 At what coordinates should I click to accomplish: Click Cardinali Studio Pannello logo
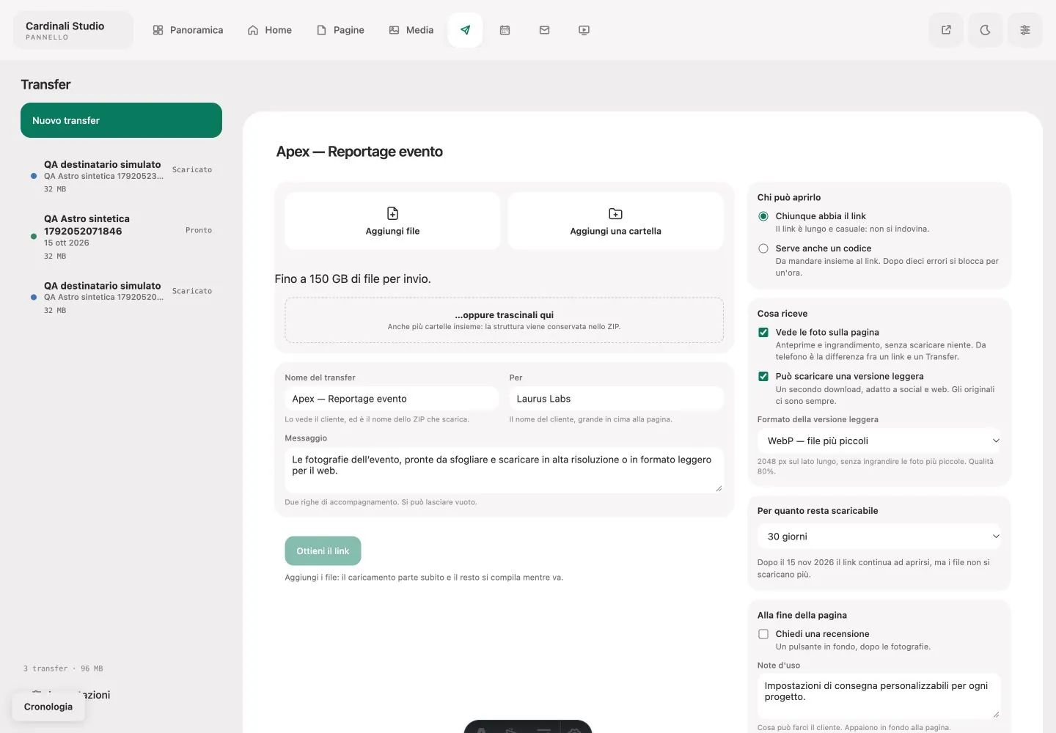(x=73, y=30)
